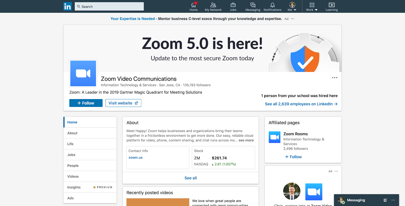Play the recently posted video thumbnail
405x206 pixels.
pos(158,202)
